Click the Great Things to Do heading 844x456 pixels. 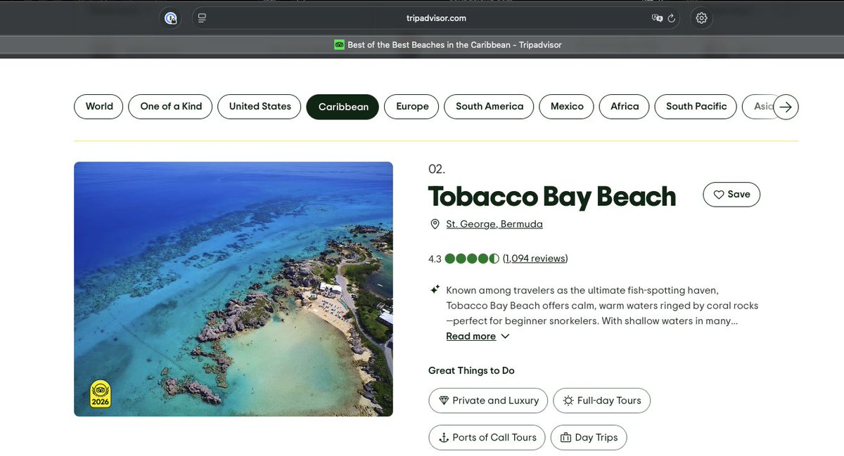click(x=471, y=370)
